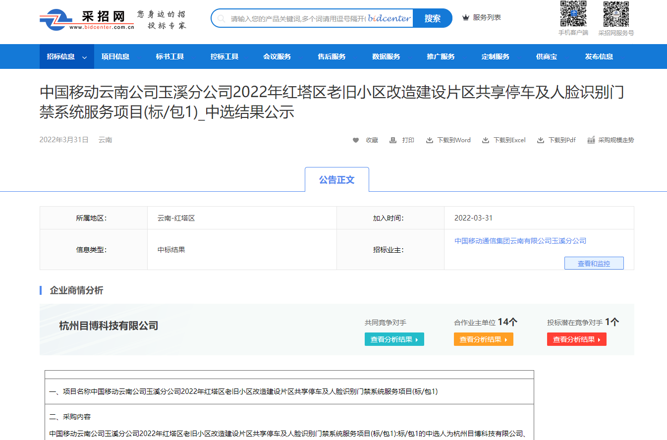Screen dimensions: 667x440
Task: Click the printer 打印 icon
Action: (393, 140)
